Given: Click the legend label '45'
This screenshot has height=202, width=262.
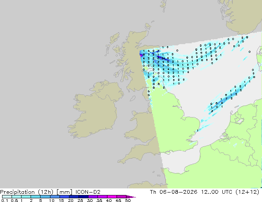Looking at the screenshot, I should pyautogui.click(x=118, y=200).
